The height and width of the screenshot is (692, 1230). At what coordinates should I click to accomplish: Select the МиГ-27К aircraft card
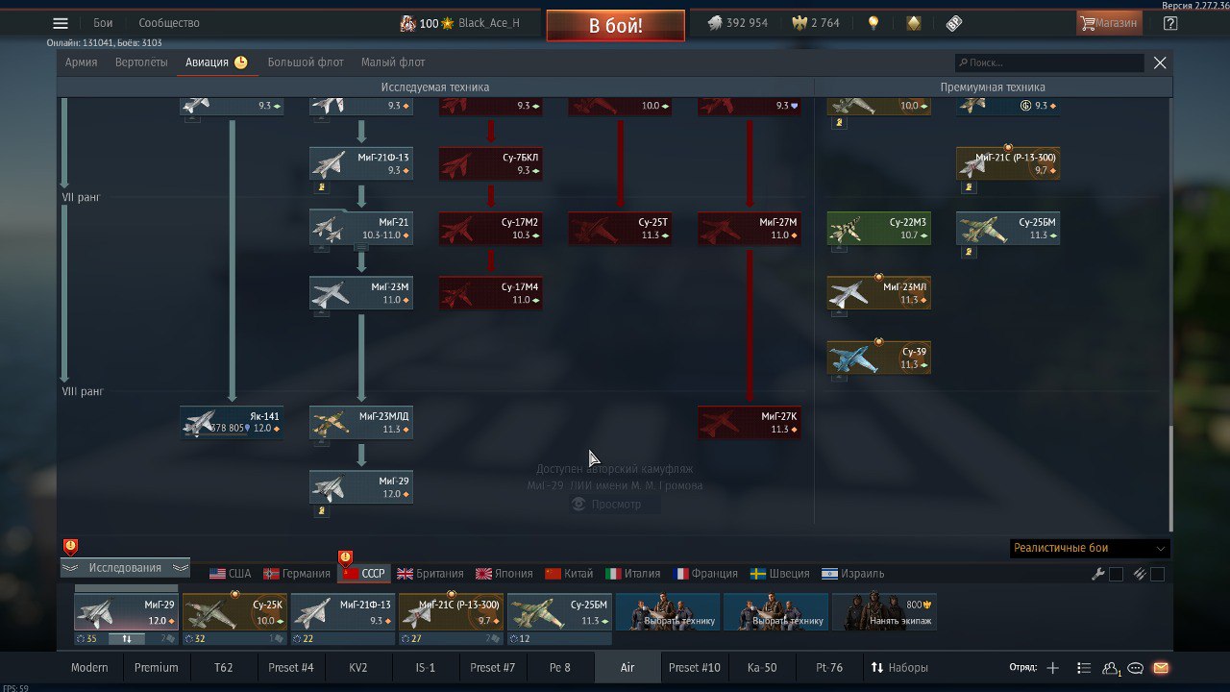pos(750,422)
